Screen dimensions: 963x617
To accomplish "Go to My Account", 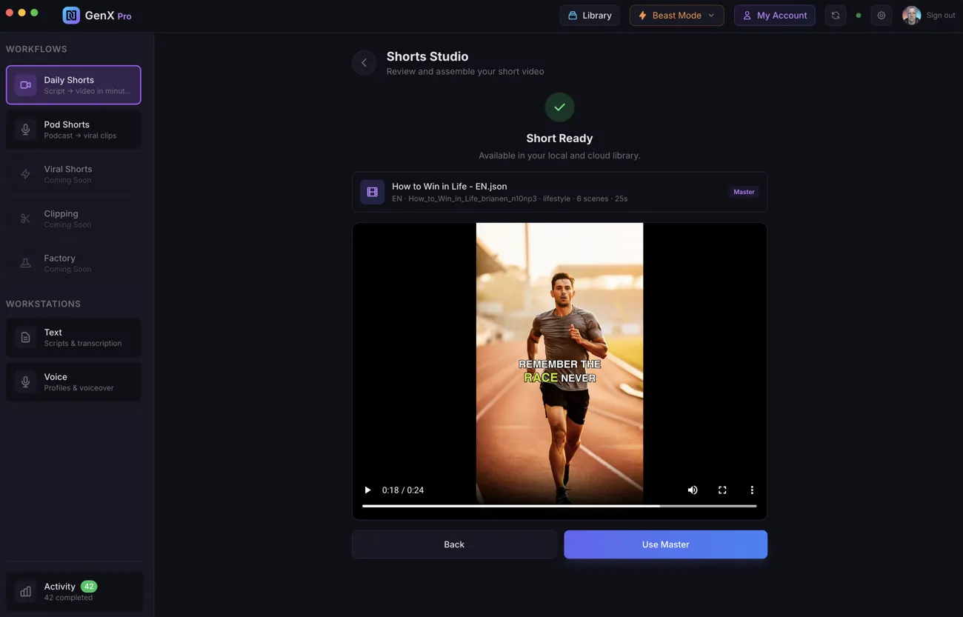I will [774, 15].
